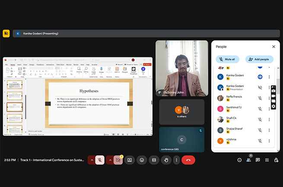The width and height of the screenshot is (283, 187).
Task: Unmute the microphone in the call bar
Action: 100,160
